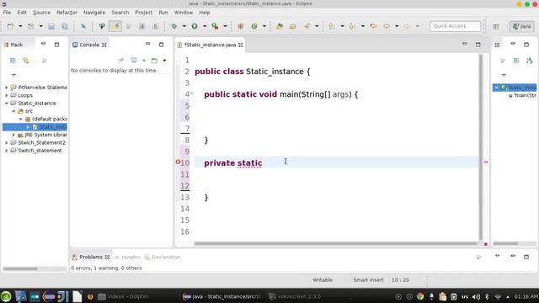Click the Debug bug toolbar icon

coord(174,26)
